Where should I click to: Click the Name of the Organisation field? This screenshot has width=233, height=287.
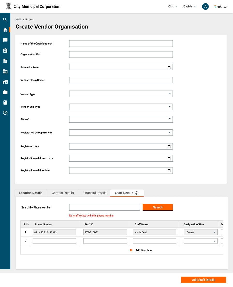coord(121,44)
